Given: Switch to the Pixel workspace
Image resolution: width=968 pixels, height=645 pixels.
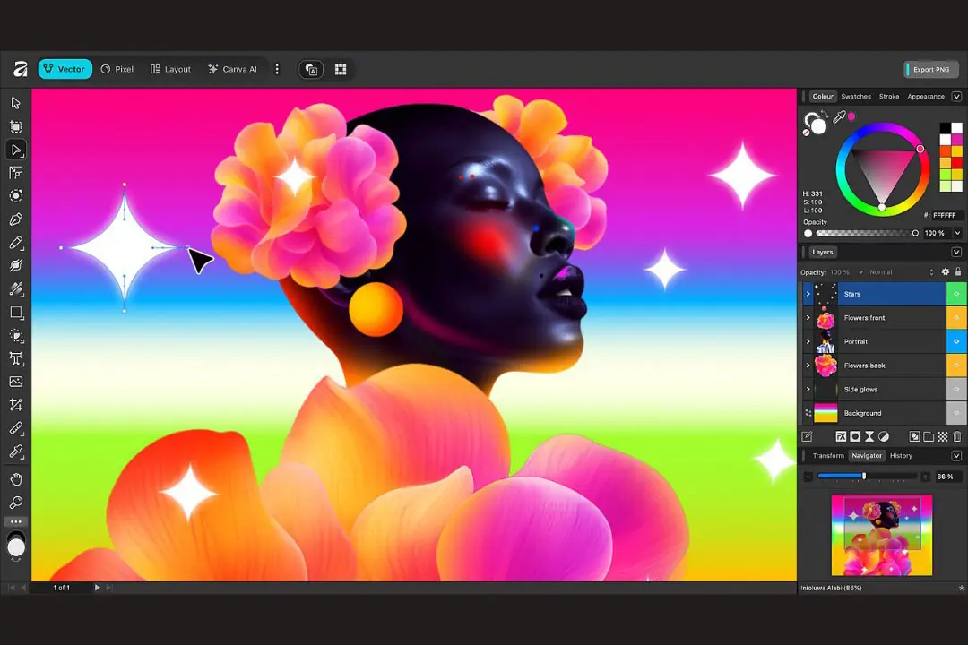Looking at the screenshot, I should [117, 69].
